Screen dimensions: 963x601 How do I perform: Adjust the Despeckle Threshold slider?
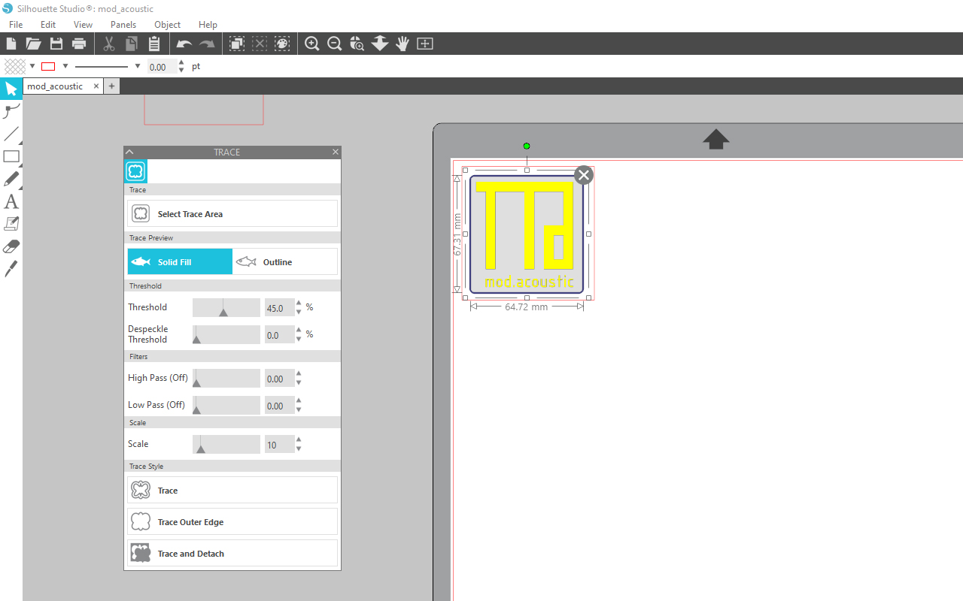226,334
